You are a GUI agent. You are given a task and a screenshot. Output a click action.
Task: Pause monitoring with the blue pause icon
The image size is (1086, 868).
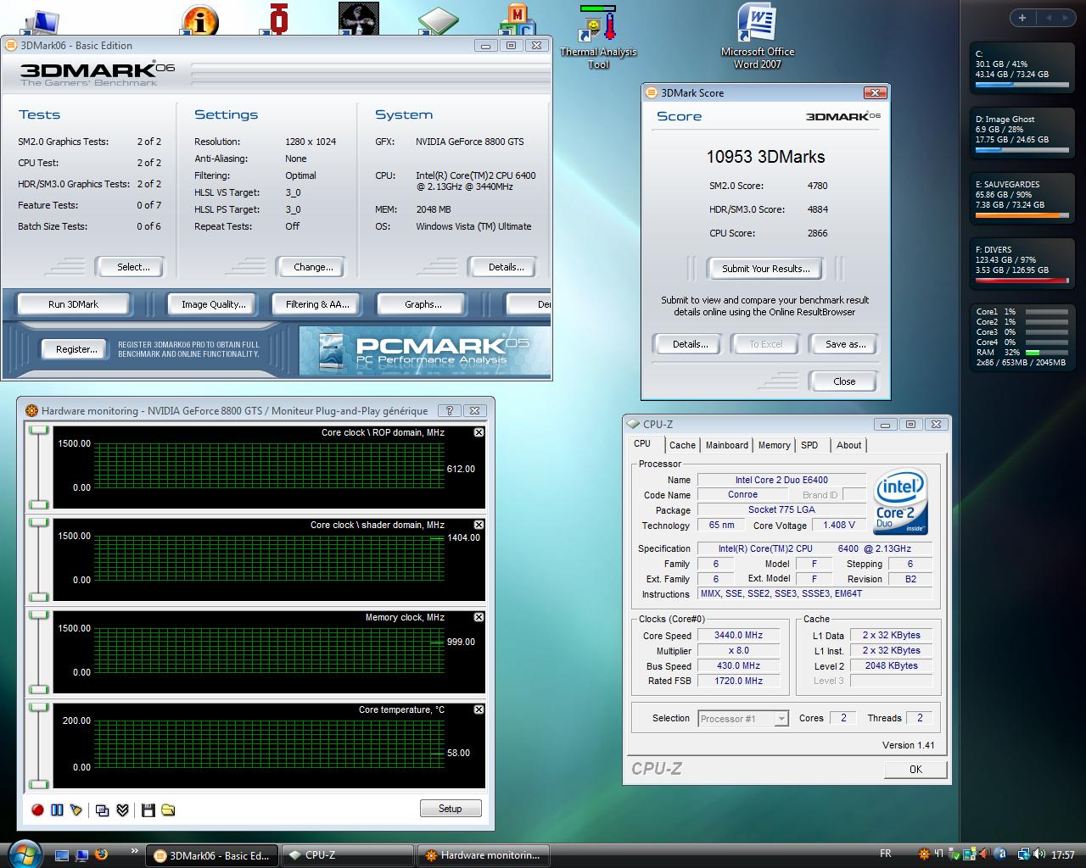57,810
